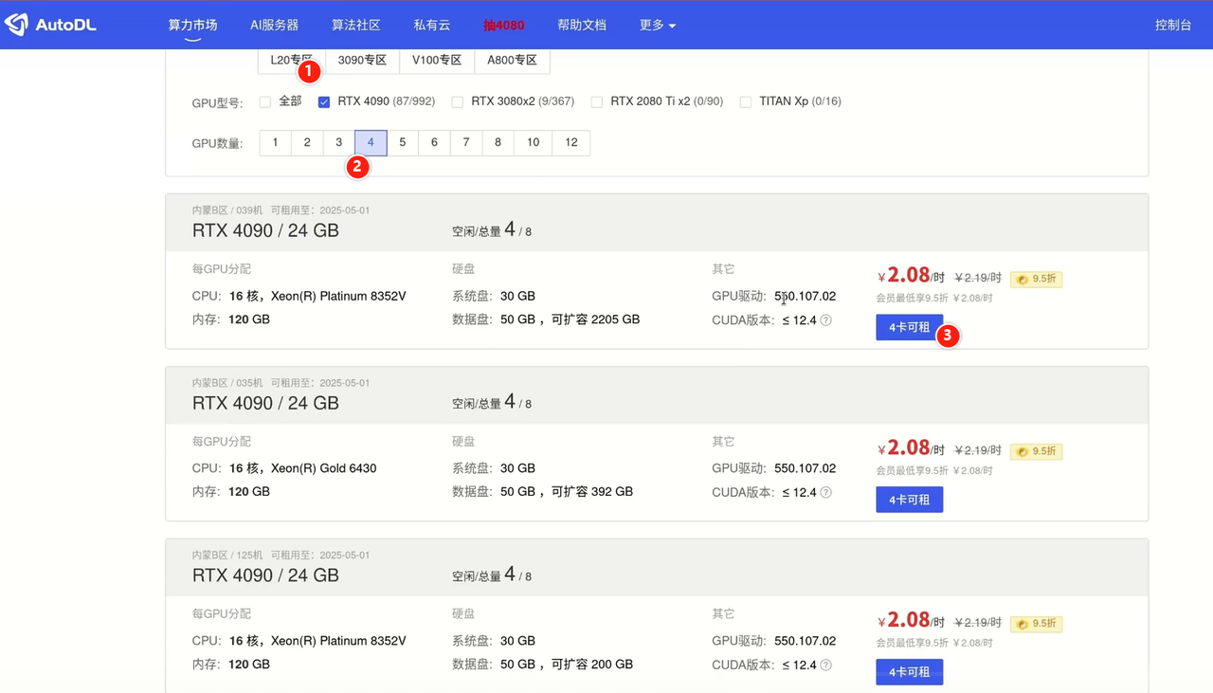The width and height of the screenshot is (1213, 693).
Task: Enable the RTX 3080x2 filter checkbox
Action: [x=458, y=101]
